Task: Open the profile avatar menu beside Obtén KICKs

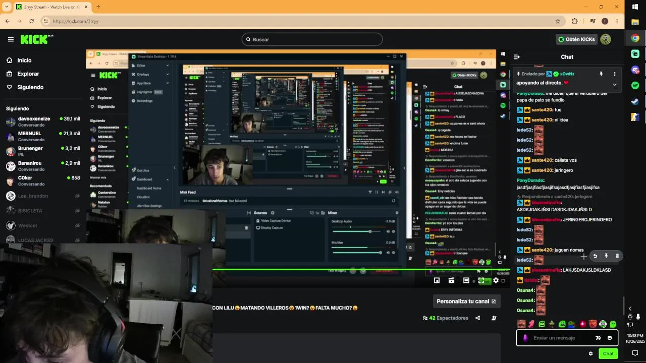Action: click(606, 39)
